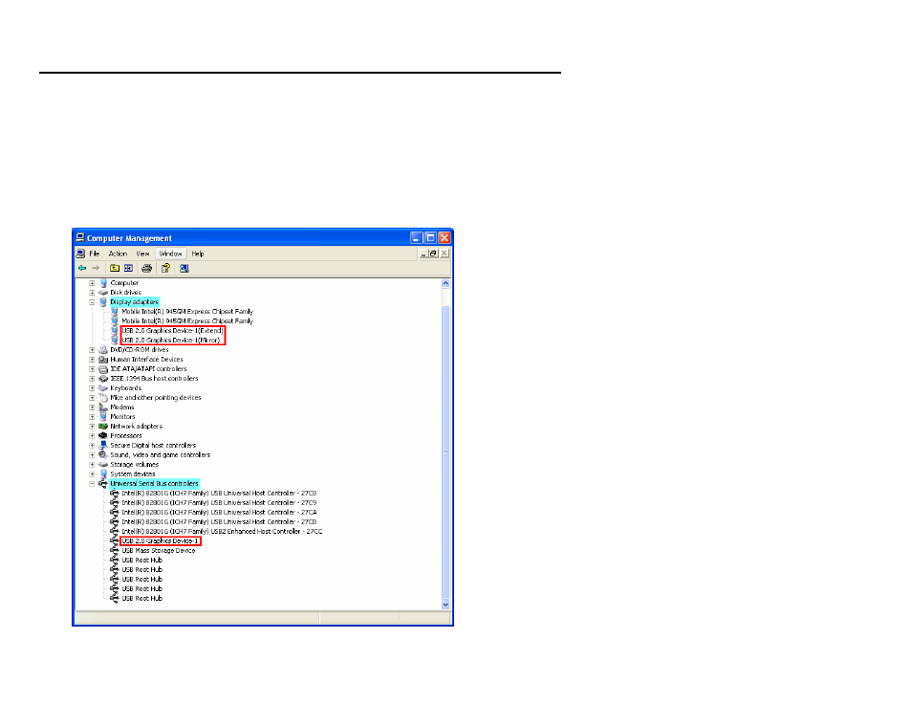Click the Universal Serial Bus controllers icon
The width and height of the screenshot is (912, 705).
tap(103, 483)
